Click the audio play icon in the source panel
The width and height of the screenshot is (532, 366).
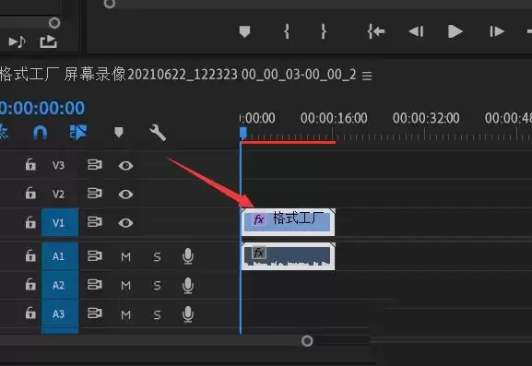[17, 41]
